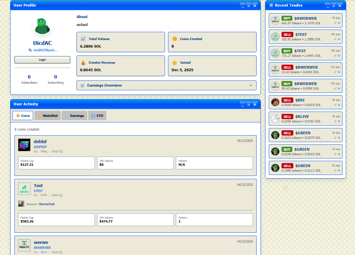Open the Earnings tab
Image resolution: width=355 pixels, height=255 pixels.
[74, 116]
